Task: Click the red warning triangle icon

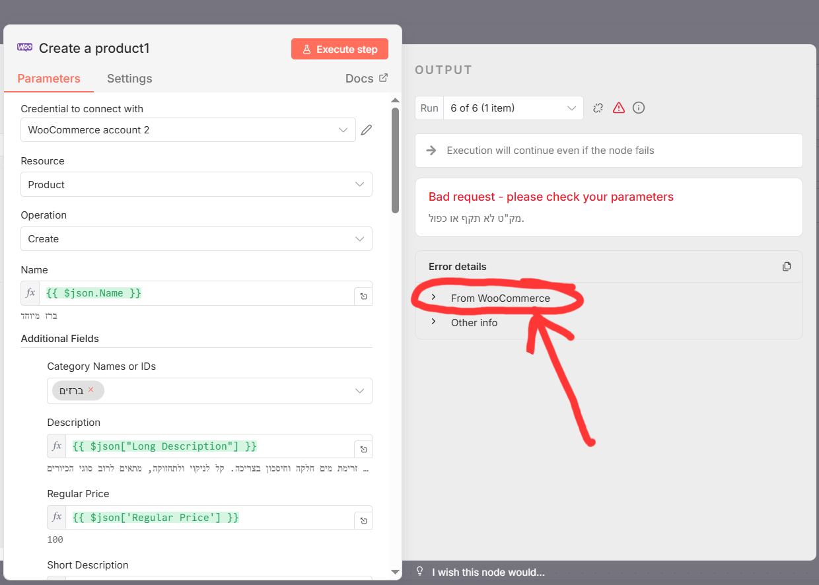Action: [618, 108]
